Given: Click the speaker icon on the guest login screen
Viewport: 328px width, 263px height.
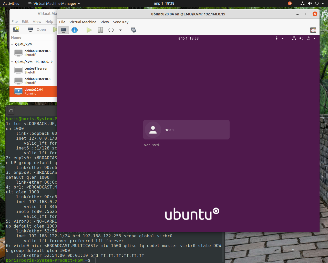Looking at the screenshot, I should 301,38.
